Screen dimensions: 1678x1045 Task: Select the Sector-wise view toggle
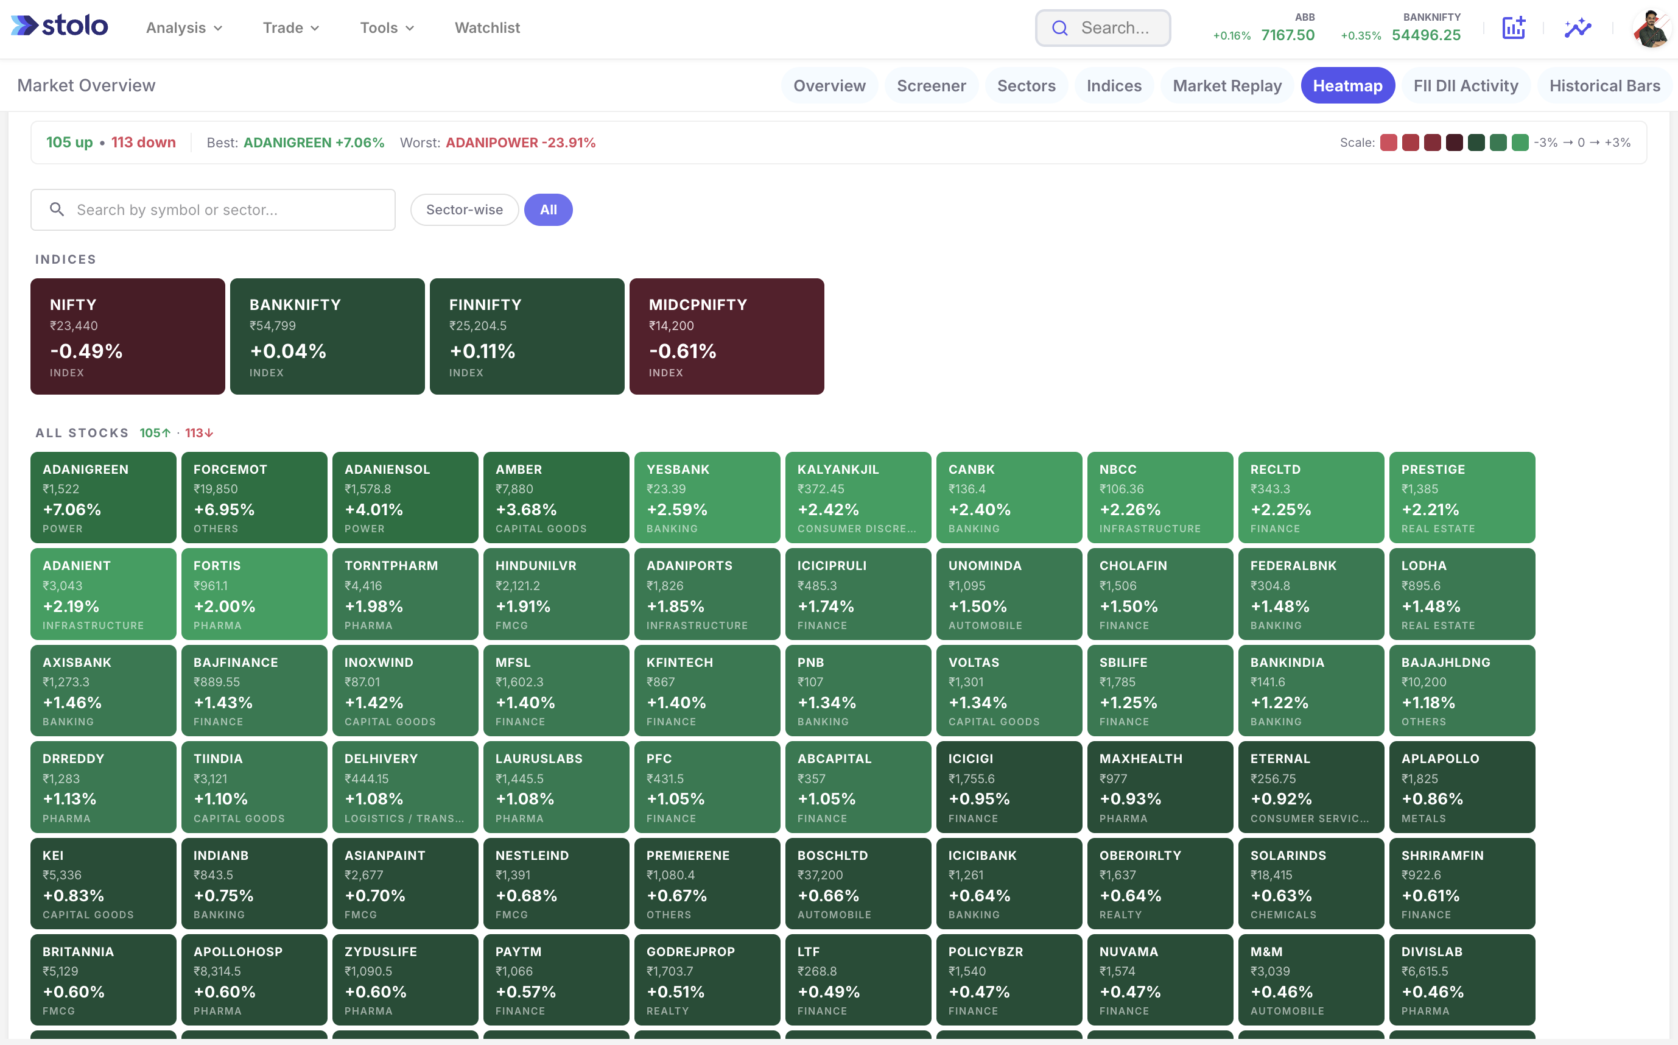tap(464, 209)
